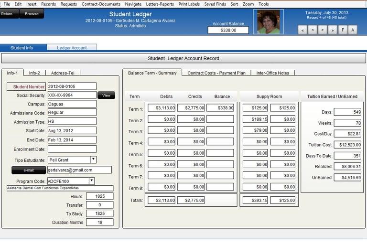Click the Admission Type field
This screenshot has width=367, height=245.
(x=72, y=121)
